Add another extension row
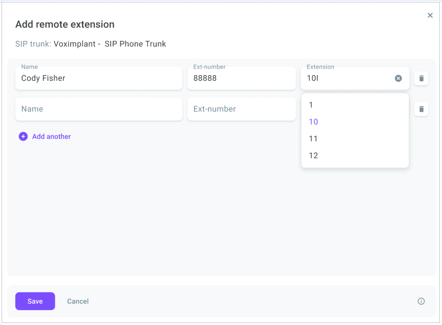 [x=45, y=136]
